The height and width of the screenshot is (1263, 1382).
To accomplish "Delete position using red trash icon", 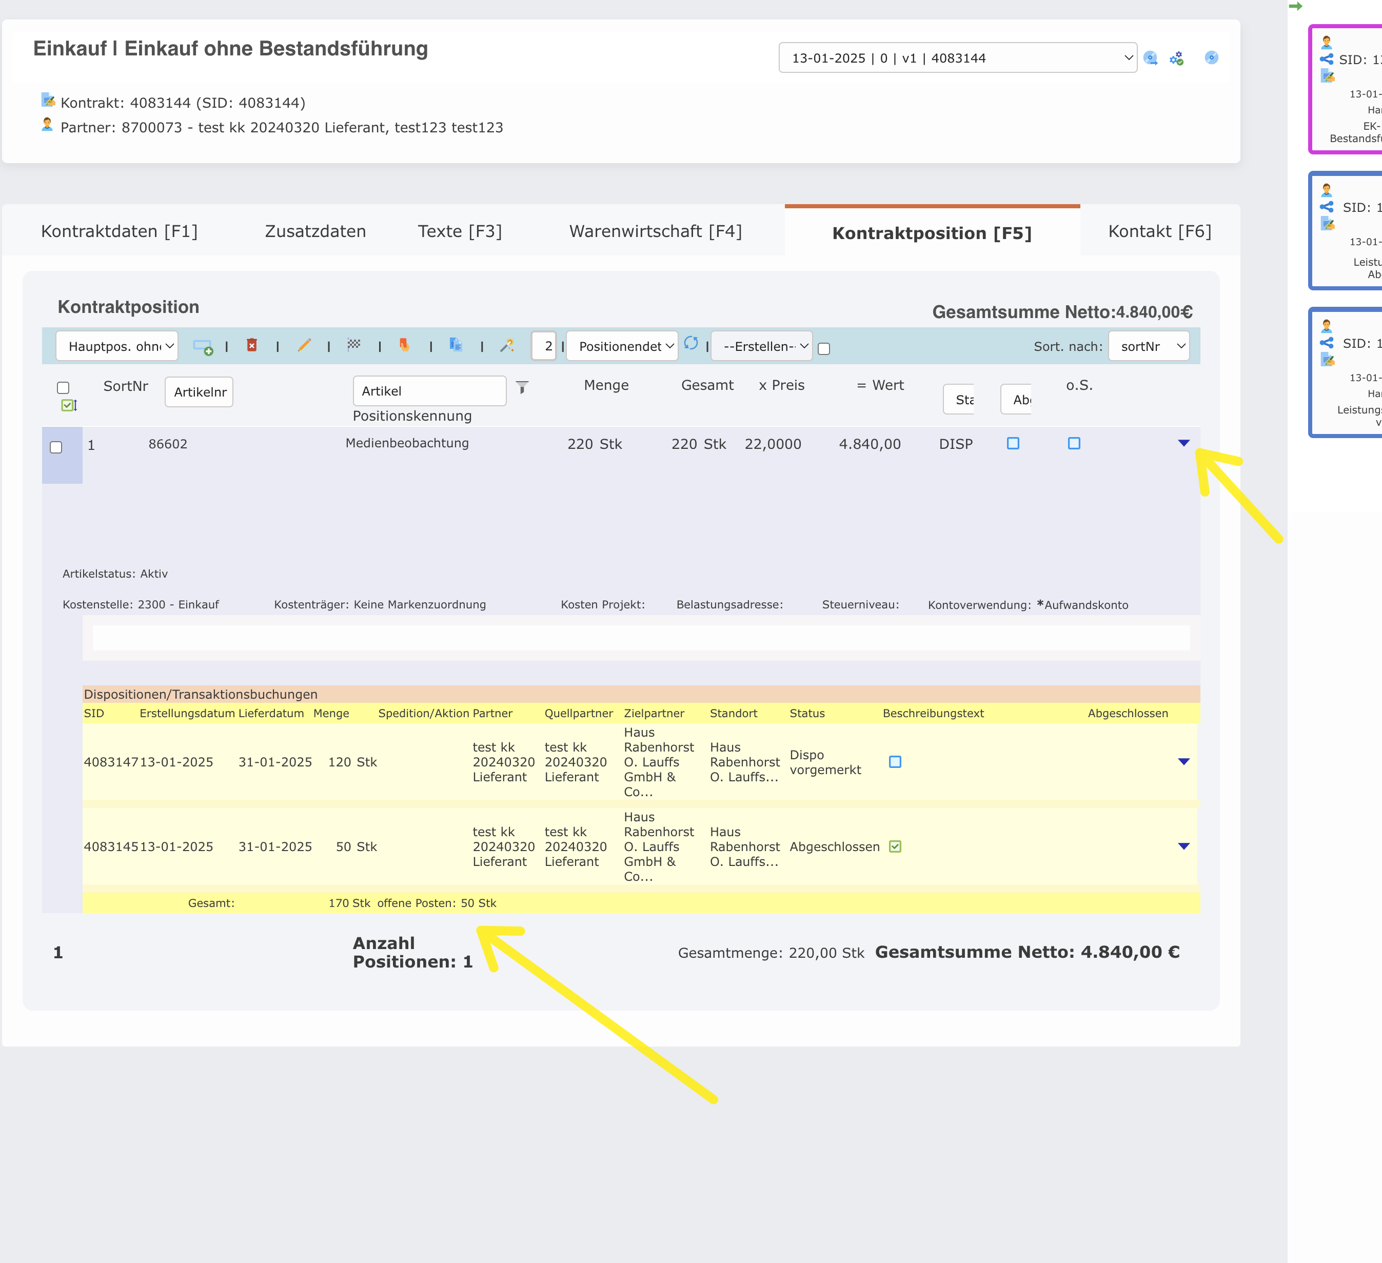I will [252, 346].
